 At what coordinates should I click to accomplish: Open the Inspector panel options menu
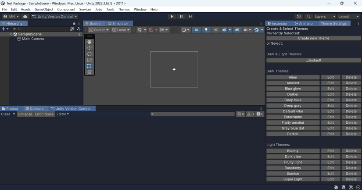pos(358,23)
